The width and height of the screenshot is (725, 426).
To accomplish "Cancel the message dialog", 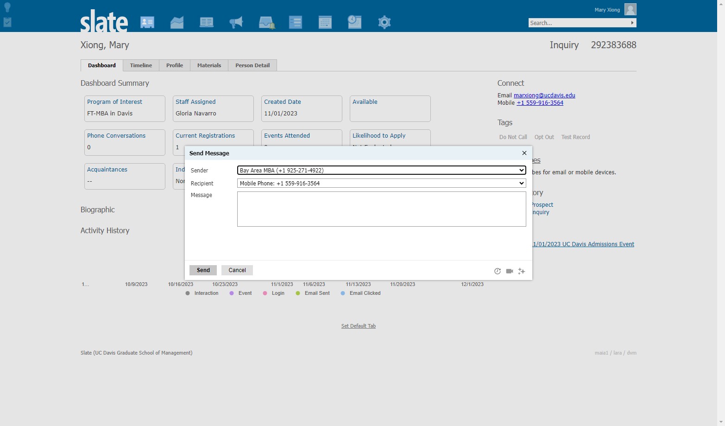I will (237, 270).
